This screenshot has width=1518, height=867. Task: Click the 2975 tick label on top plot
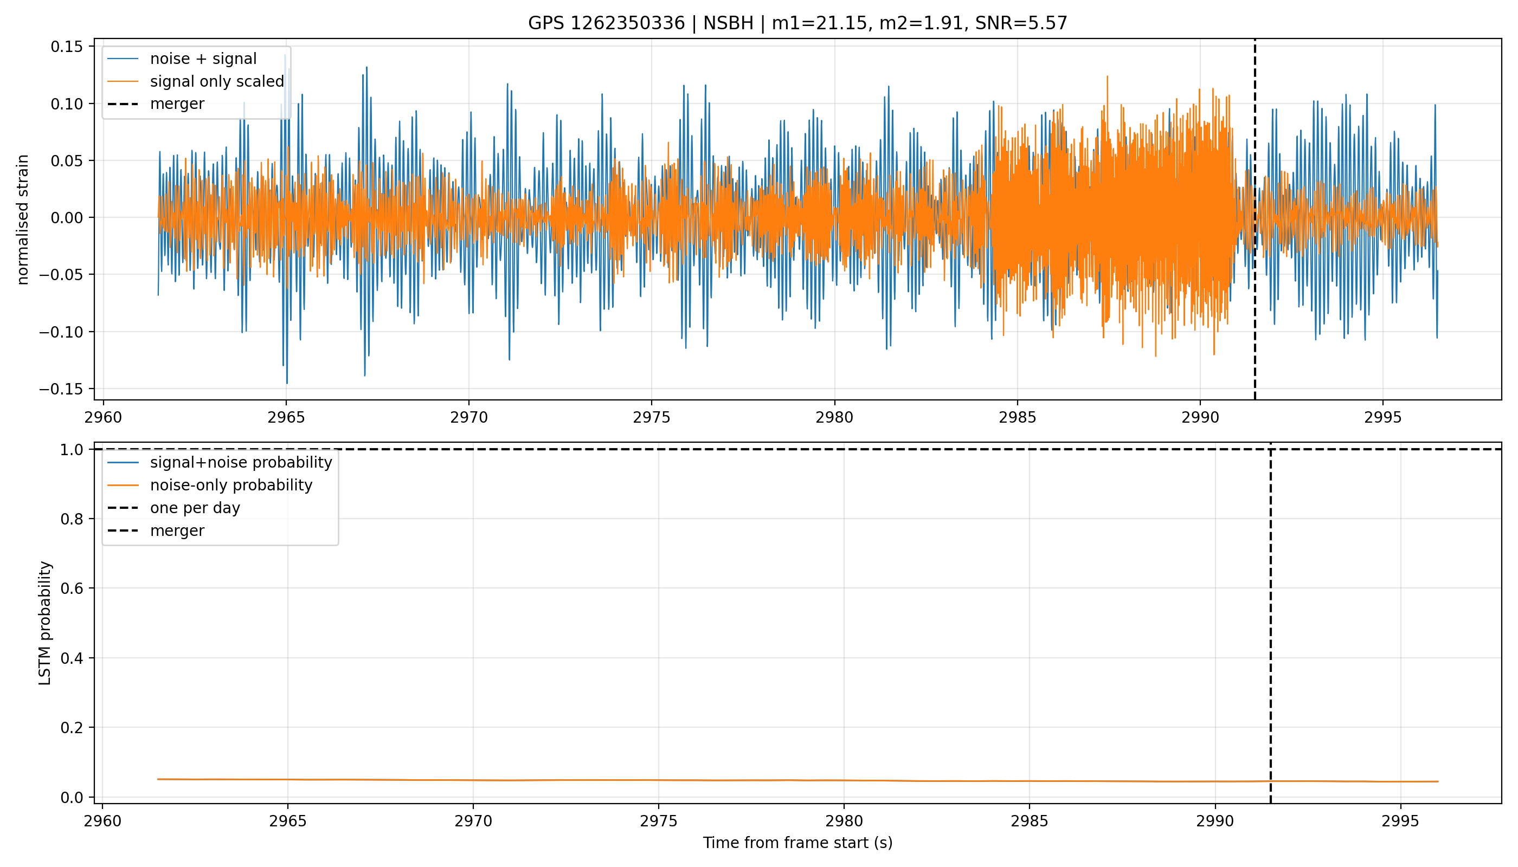point(651,417)
